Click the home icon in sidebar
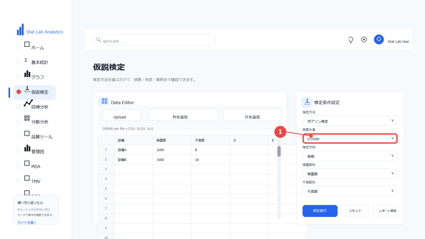This screenshot has width=425, height=239. (x=27, y=44)
